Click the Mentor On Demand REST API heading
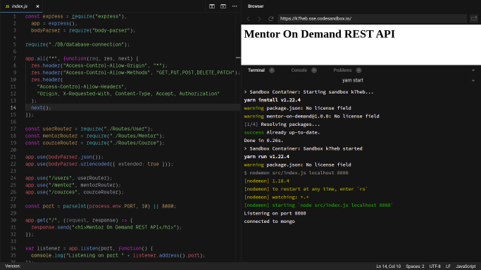 click(x=319, y=34)
